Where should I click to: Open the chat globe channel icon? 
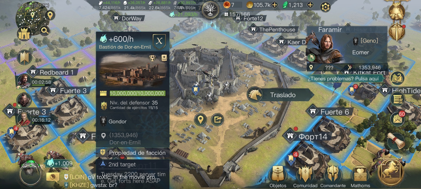pos(53,177)
